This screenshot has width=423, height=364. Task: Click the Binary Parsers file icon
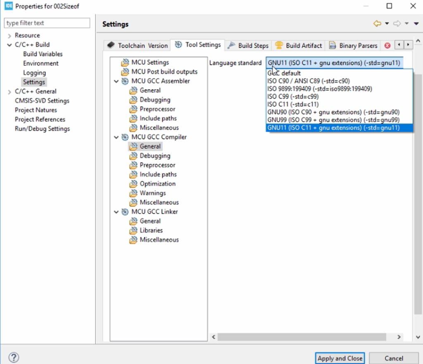333,45
